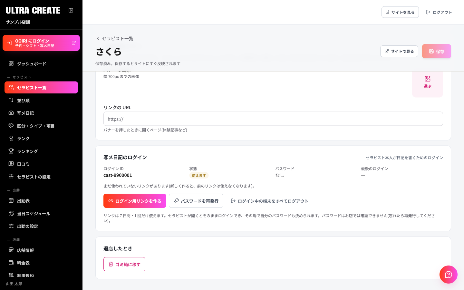The image size is (464, 290).
Task: Click ログイン中の端末をすべてログアウト
Action: pos(269,201)
